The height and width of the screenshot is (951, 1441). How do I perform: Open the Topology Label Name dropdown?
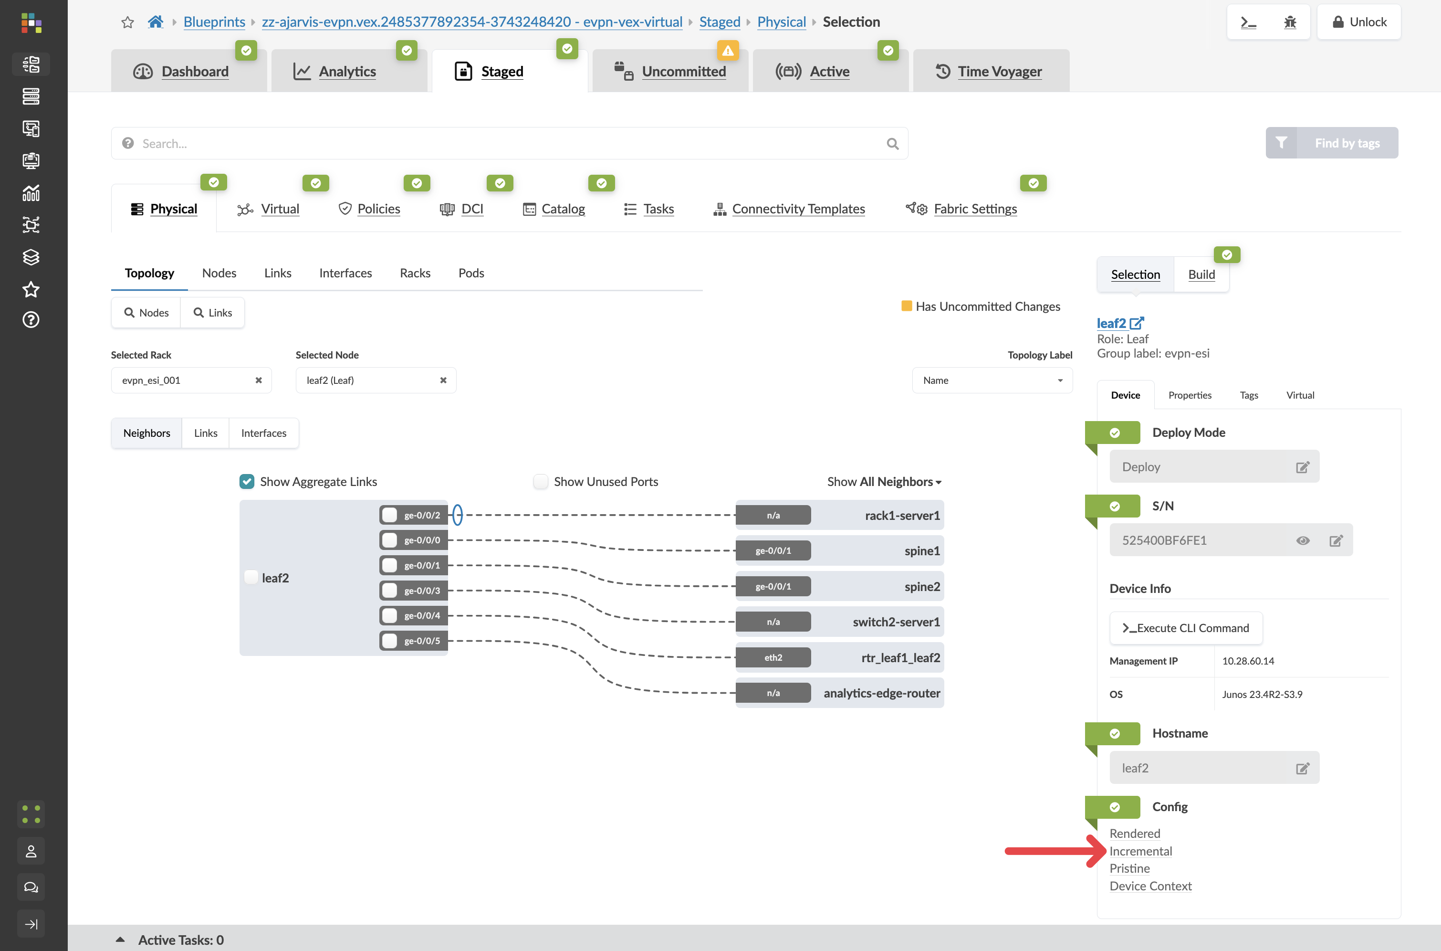point(992,380)
